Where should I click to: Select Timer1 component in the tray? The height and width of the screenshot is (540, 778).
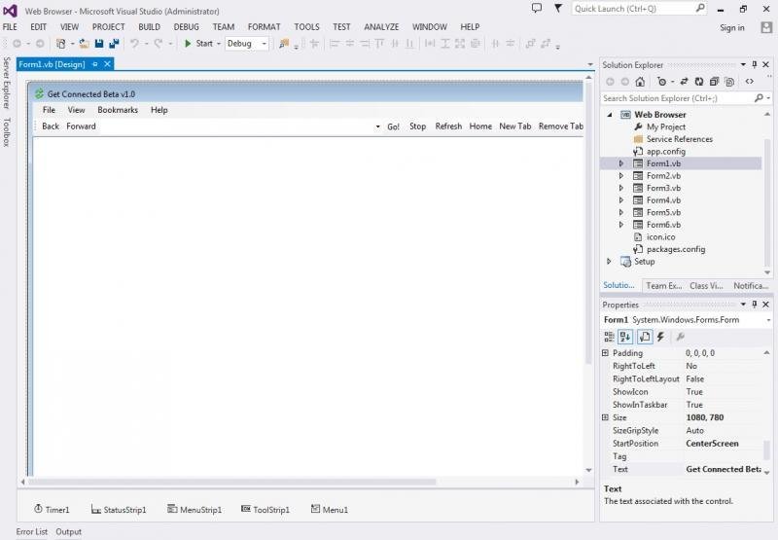point(52,509)
